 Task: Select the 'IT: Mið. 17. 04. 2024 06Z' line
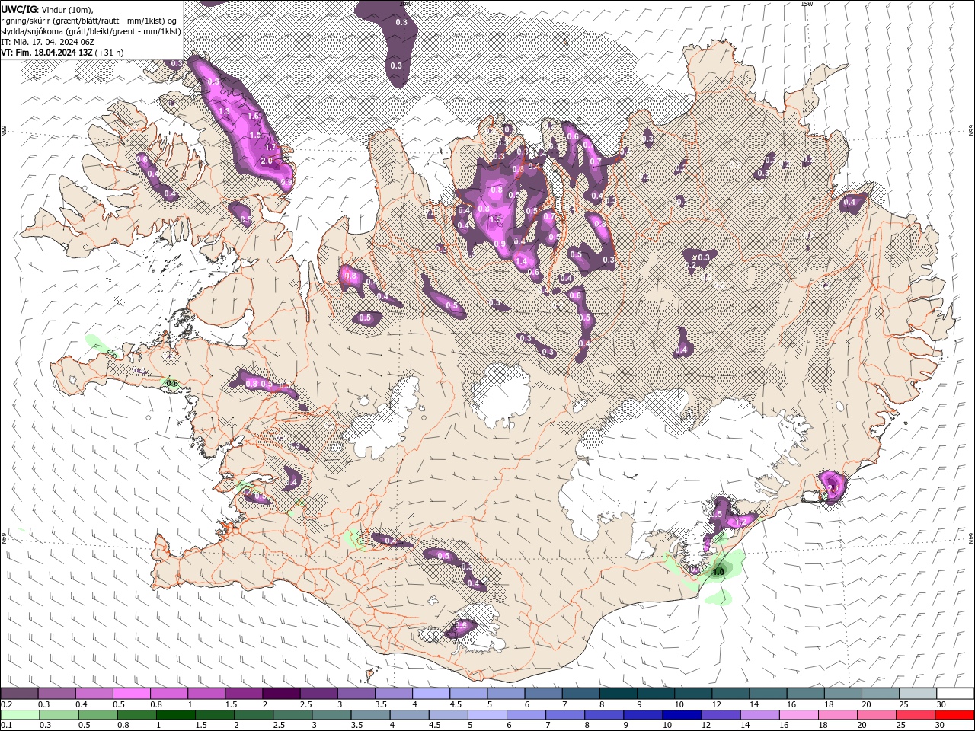coord(47,42)
